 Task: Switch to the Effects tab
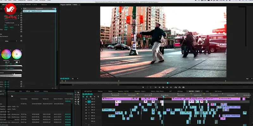(28, 91)
